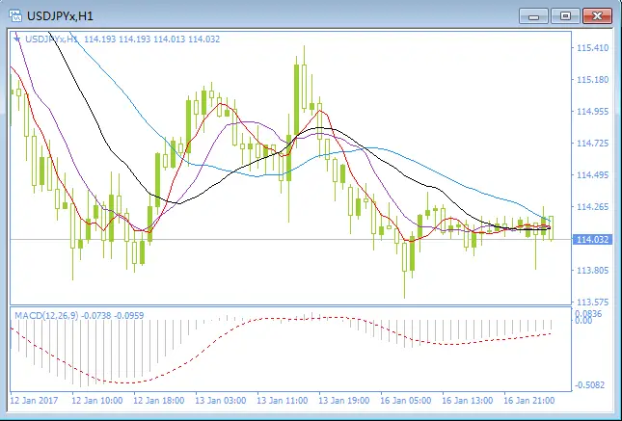622x421 pixels.
Task: Maximize the USDJPYx,H1 chart window
Action: tap(565, 16)
